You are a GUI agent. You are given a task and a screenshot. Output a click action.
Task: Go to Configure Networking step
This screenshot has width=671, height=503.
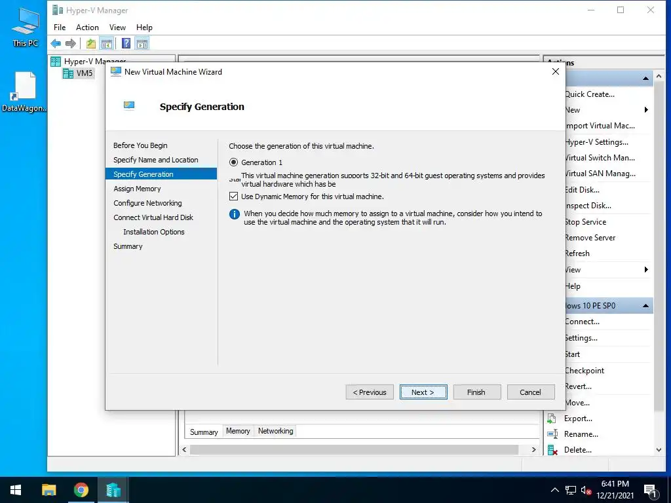147,203
